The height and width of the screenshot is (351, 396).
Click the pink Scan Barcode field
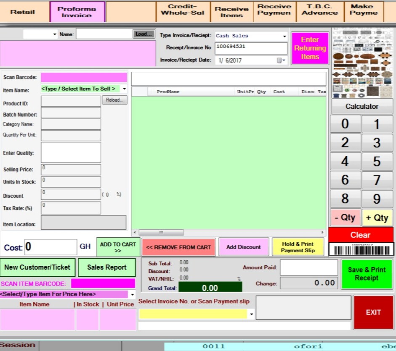pos(84,77)
